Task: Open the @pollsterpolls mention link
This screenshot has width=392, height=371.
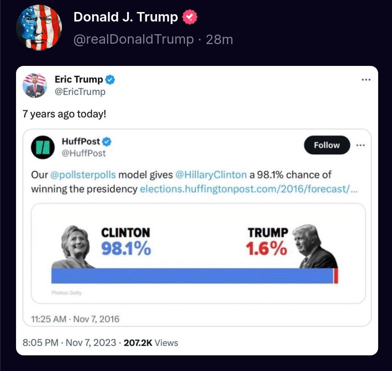Action: 83,175
